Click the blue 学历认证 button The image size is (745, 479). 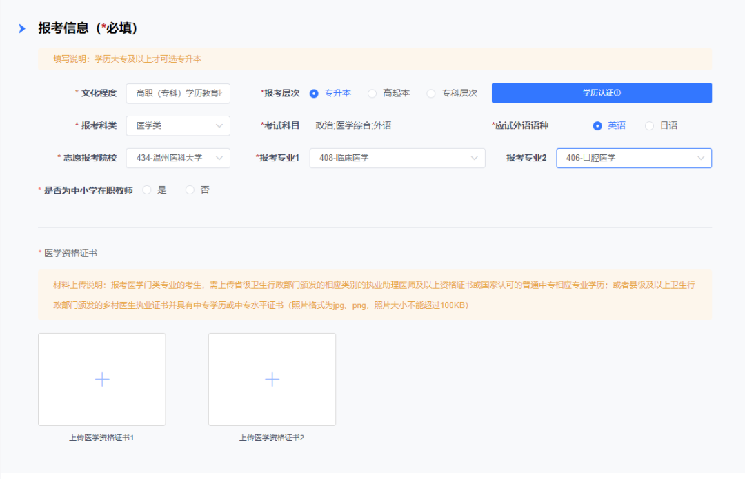click(x=601, y=93)
